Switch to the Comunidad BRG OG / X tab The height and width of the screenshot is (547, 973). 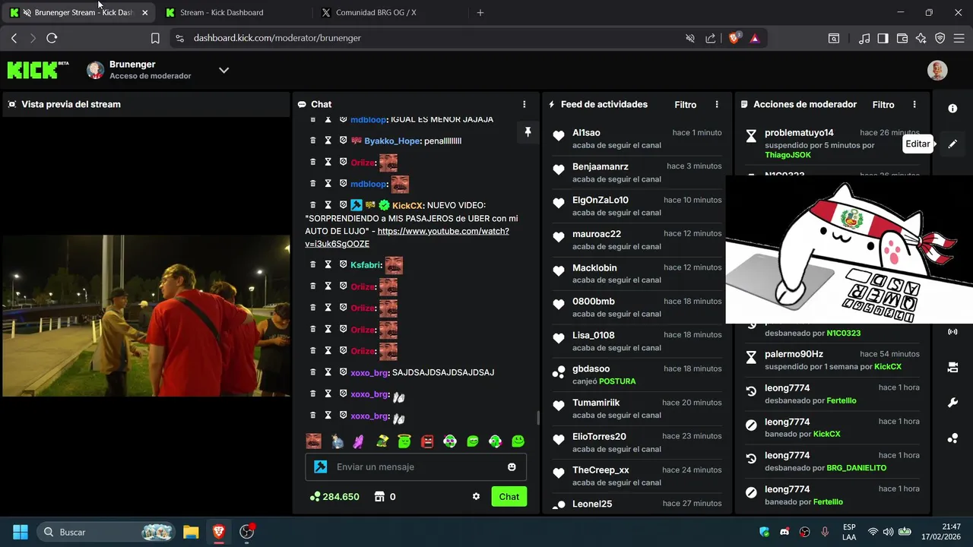(x=389, y=13)
